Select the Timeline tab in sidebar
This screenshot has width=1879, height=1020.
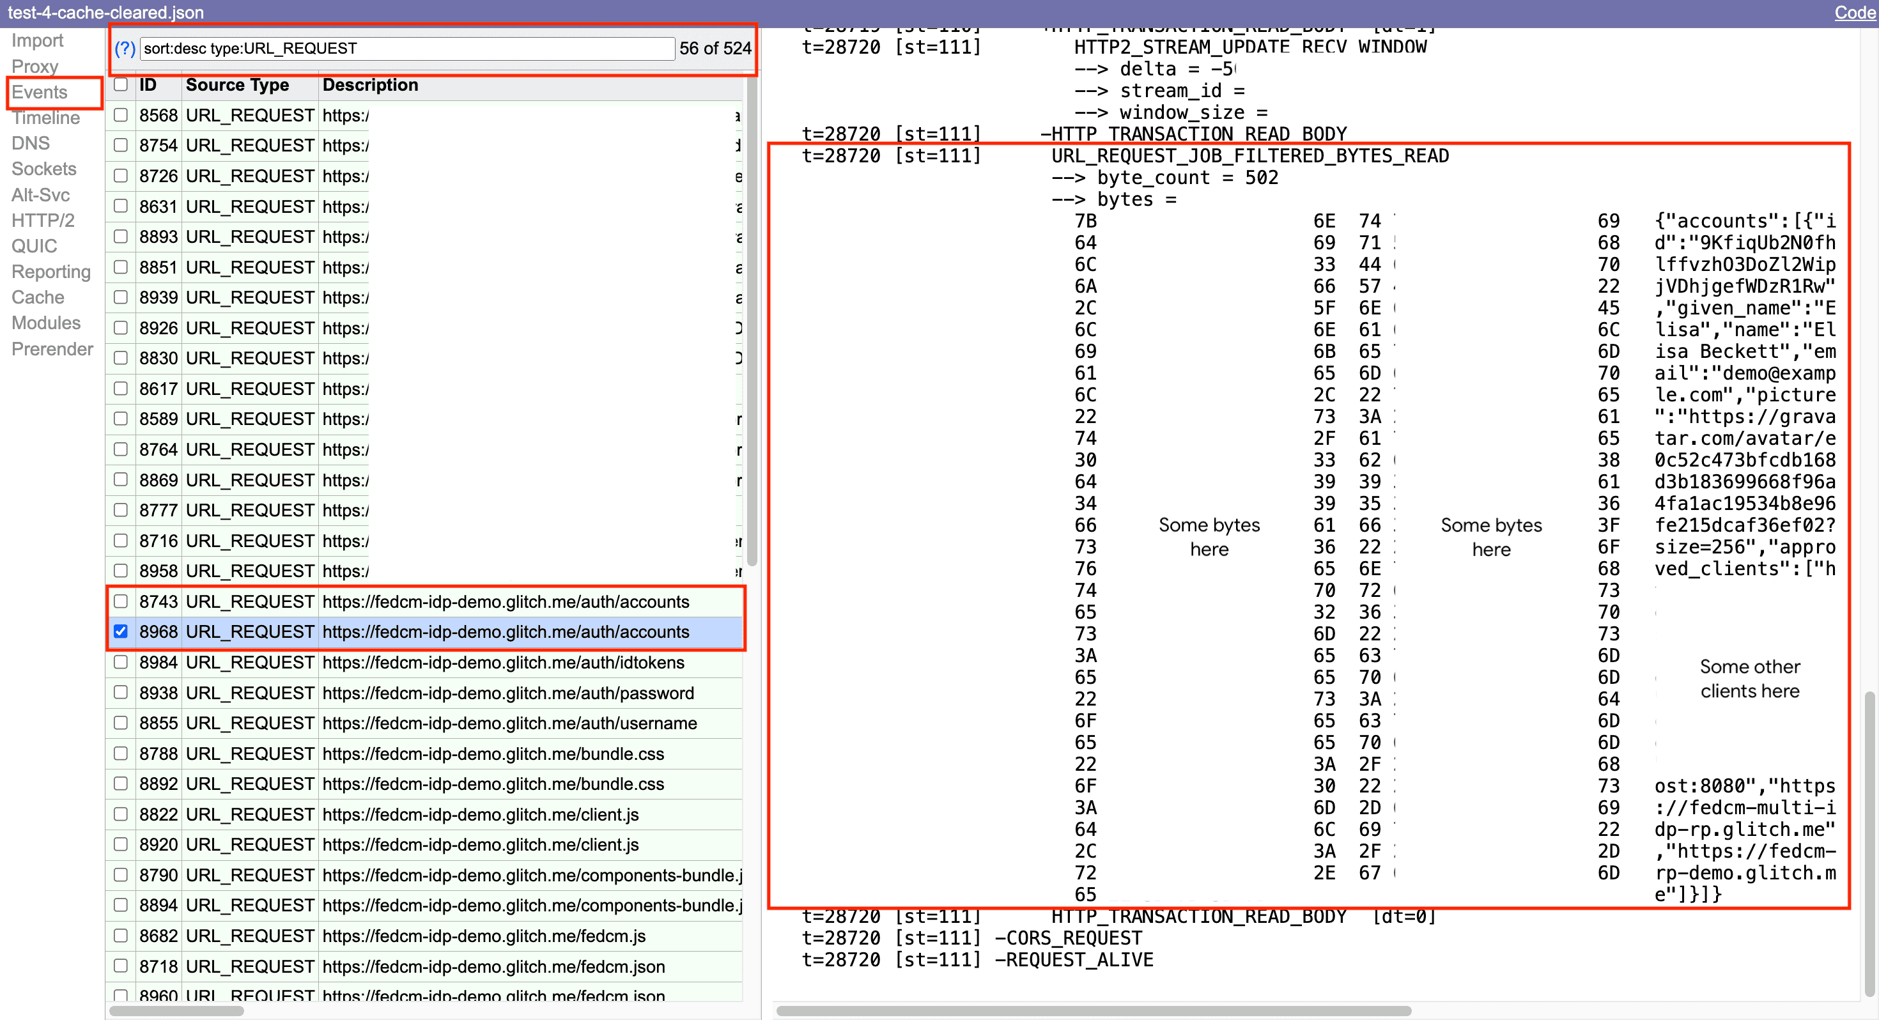click(x=45, y=120)
